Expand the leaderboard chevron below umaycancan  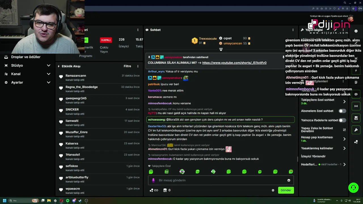coord(221,49)
